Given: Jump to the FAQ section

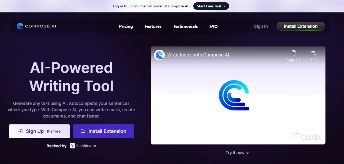Looking at the screenshot, I should click(x=213, y=26).
